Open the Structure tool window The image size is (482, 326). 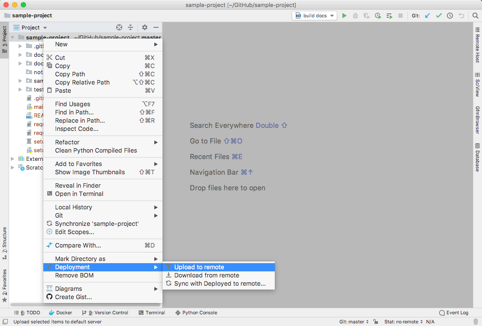pyautogui.click(x=5, y=243)
